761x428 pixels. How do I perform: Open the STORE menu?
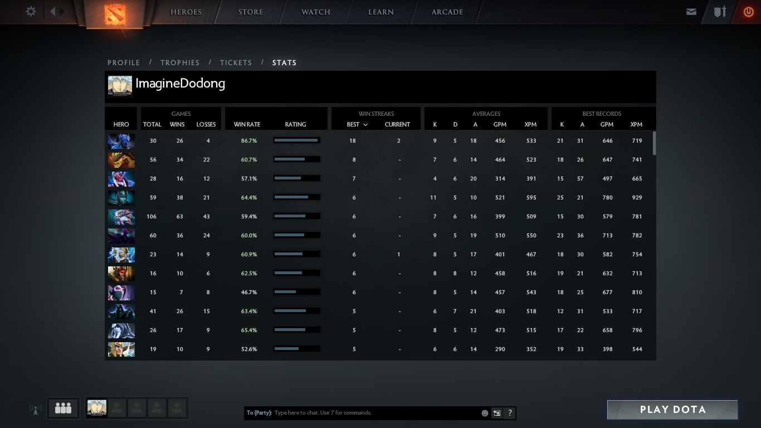pyautogui.click(x=251, y=12)
